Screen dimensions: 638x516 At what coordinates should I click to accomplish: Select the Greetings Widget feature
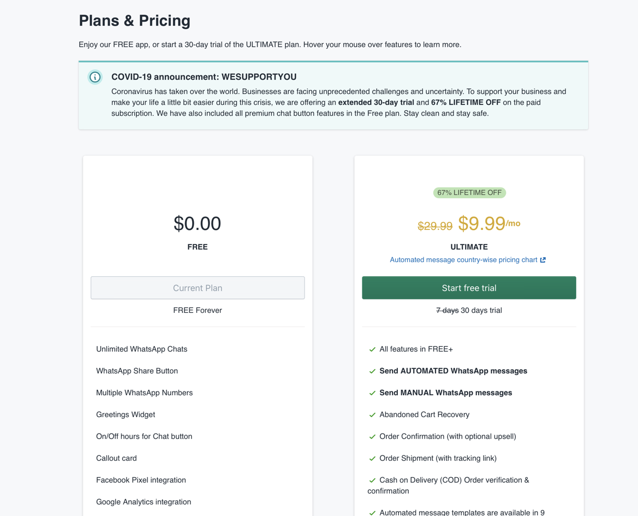pos(126,414)
